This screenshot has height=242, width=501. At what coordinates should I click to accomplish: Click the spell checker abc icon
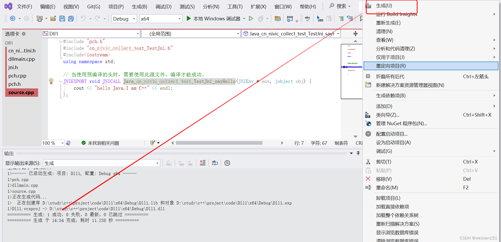click(x=308, y=19)
